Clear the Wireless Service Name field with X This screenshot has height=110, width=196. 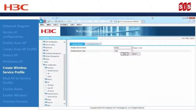[x=132, y=48]
